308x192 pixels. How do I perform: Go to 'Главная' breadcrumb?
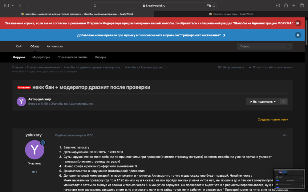coord(18,67)
